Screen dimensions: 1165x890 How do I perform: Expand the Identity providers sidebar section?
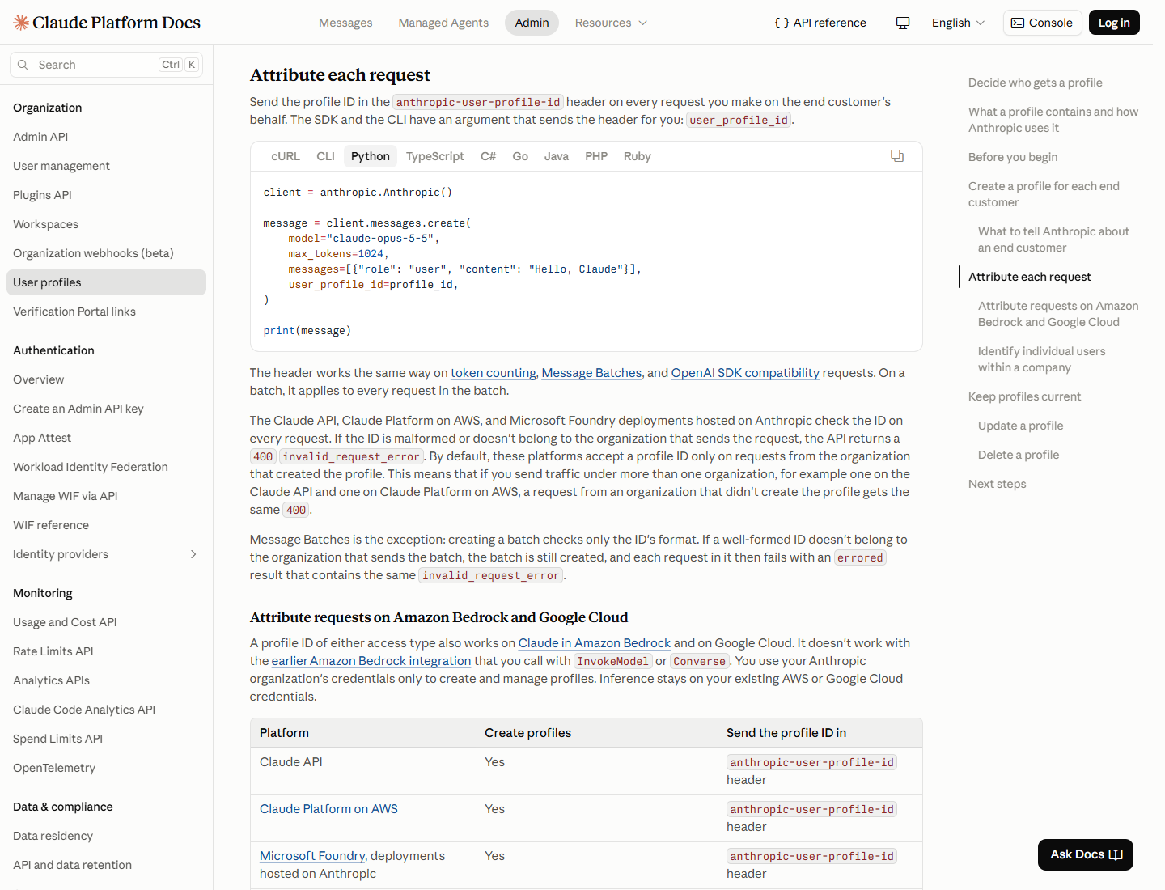tap(106, 554)
